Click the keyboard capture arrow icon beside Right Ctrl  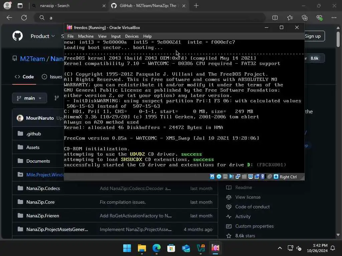tap(276, 177)
